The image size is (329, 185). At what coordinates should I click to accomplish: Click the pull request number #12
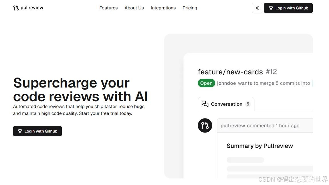tap(271, 72)
